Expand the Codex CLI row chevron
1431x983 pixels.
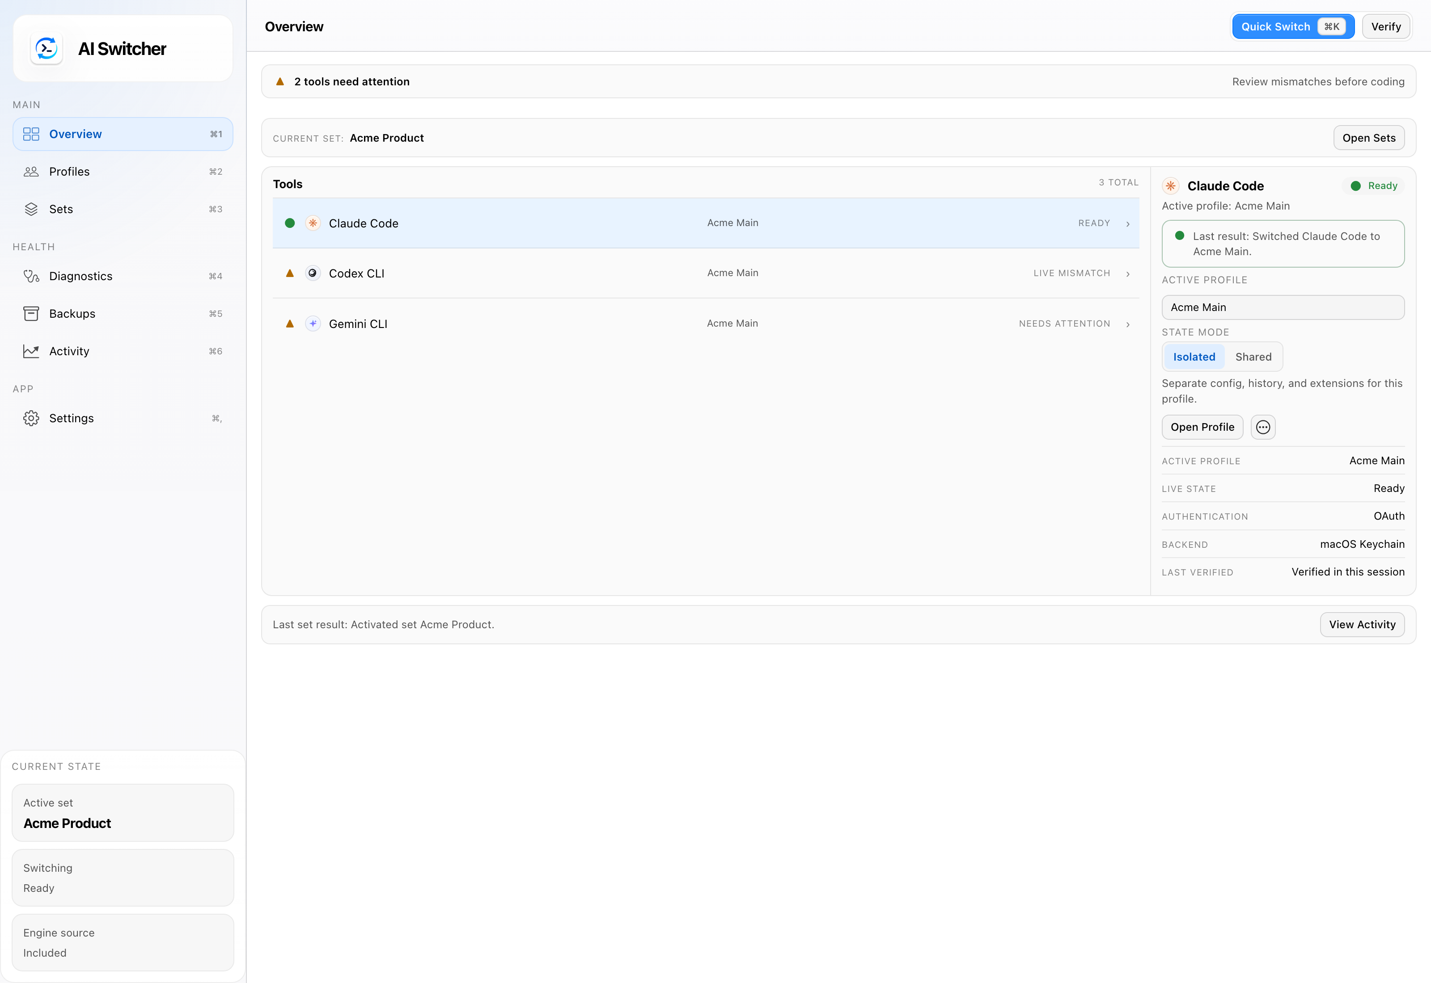(x=1128, y=273)
